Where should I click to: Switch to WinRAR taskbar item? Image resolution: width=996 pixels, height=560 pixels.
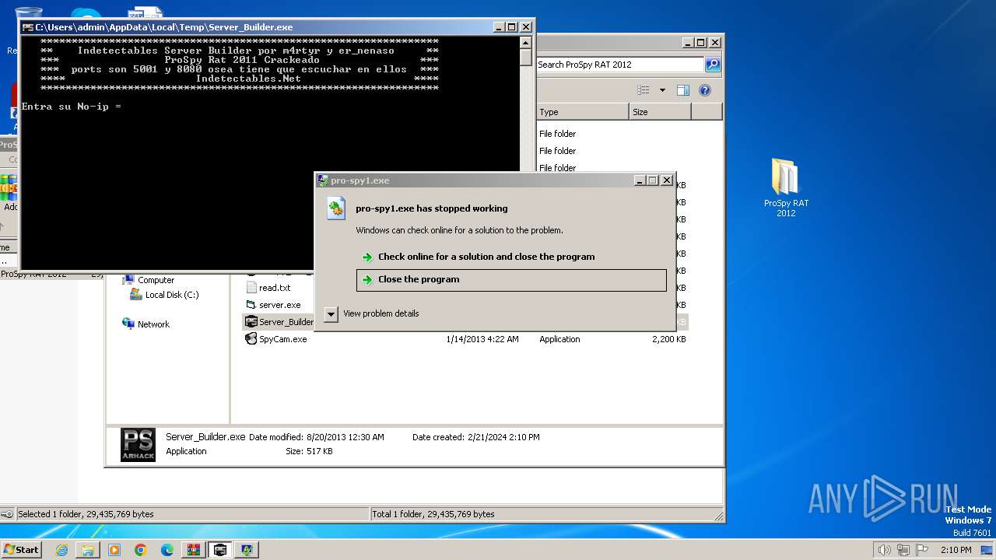pyautogui.click(x=194, y=550)
